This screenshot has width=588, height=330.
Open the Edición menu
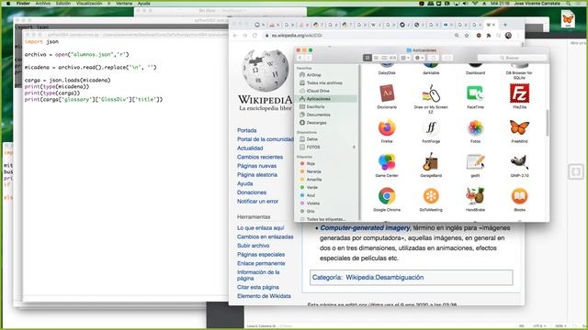click(63, 3)
